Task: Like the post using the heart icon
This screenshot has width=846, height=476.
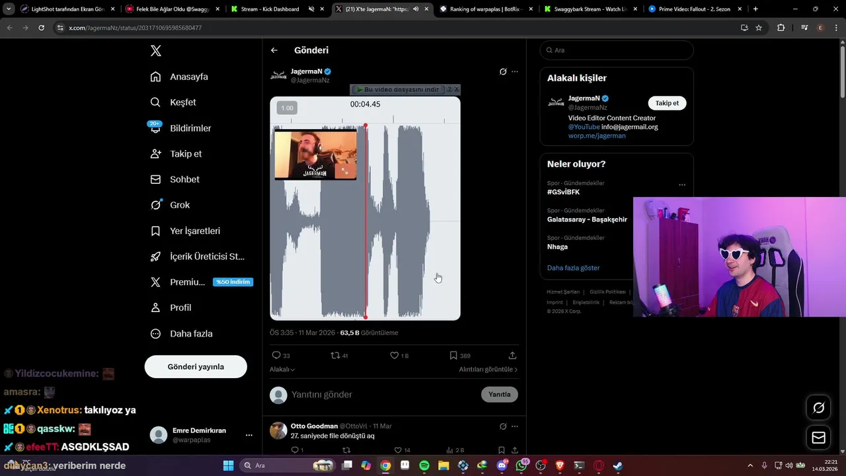Action: (394, 356)
